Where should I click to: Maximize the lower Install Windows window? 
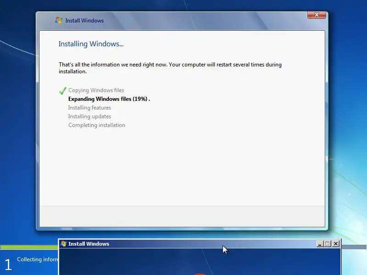point(328,244)
